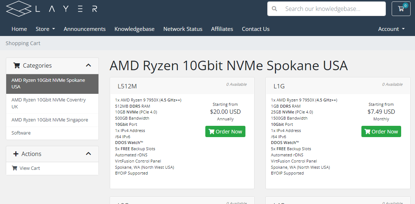
Task: Open Contact Us page
Action: [x=256, y=29]
